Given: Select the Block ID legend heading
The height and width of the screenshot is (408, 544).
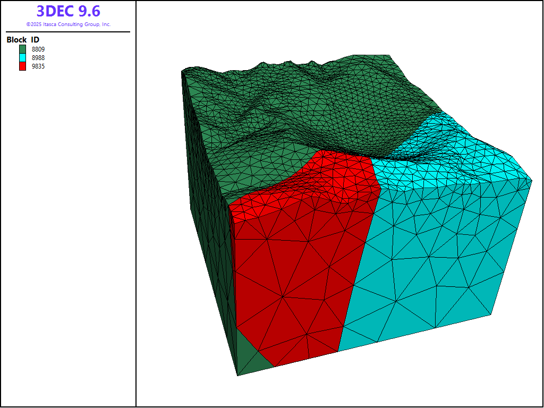Looking at the screenshot, I should [23, 40].
